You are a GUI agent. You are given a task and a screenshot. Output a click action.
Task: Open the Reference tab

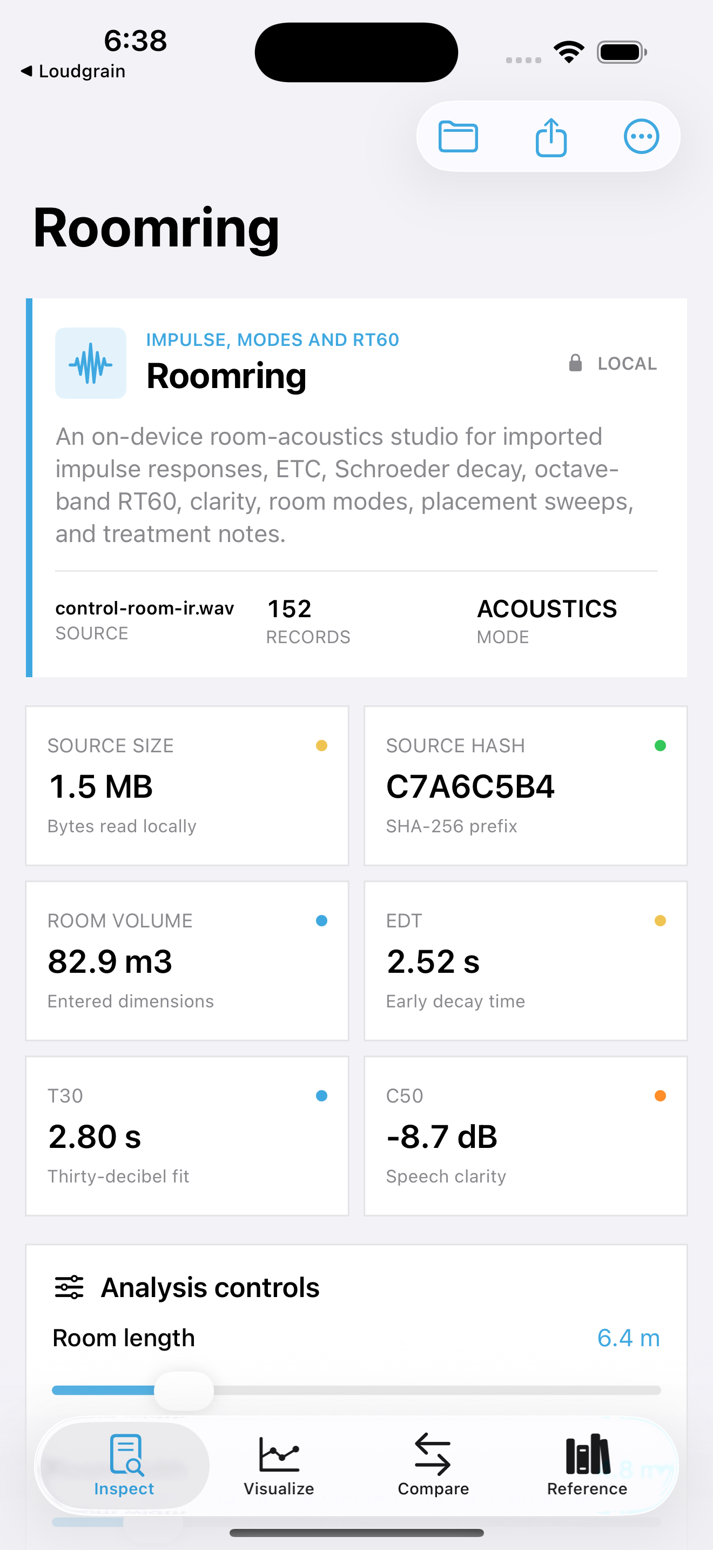pos(587,1465)
